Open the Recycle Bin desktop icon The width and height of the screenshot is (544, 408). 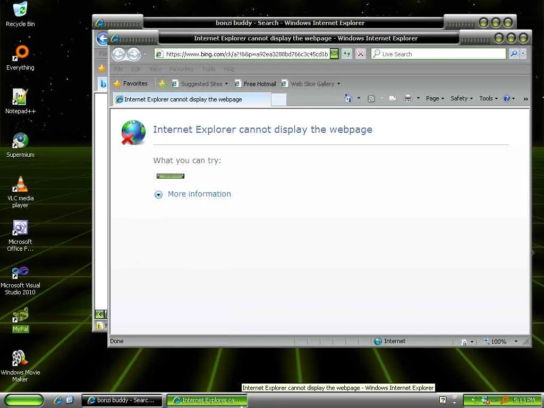tap(20, 14)
